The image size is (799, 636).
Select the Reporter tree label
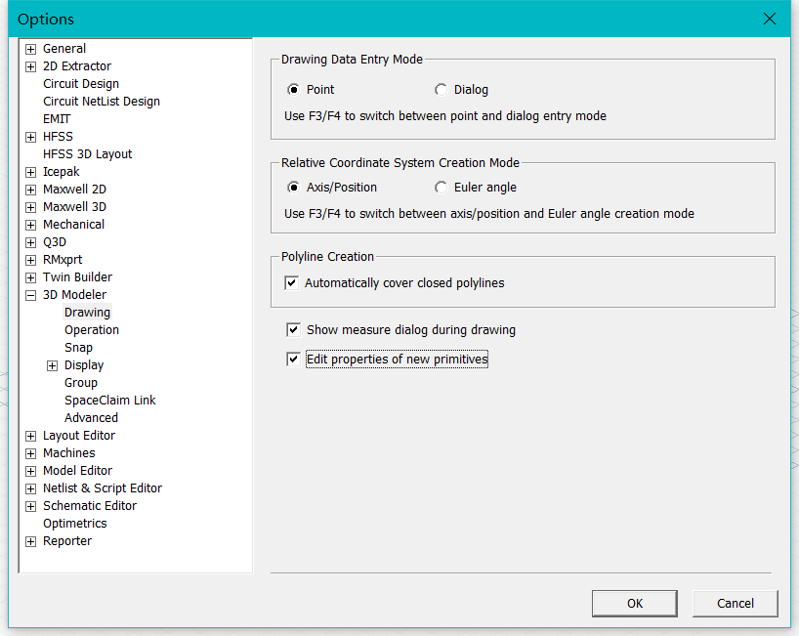tap(67, 540)
